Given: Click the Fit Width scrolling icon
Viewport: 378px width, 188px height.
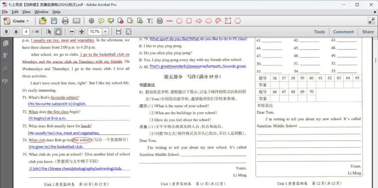Looking at the screenshot, I should click(118, 31).
